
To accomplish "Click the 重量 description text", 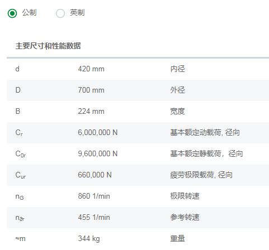I will (x=177, y=239).
